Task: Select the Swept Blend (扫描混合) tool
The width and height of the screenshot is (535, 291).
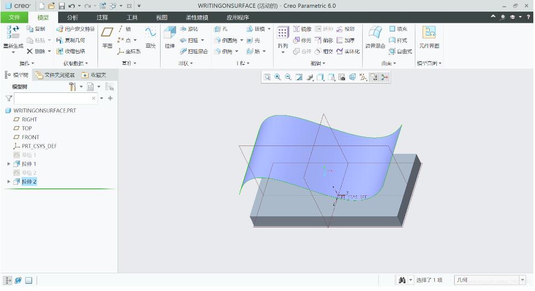Action: pyautogui.click(x=194, y=51)
